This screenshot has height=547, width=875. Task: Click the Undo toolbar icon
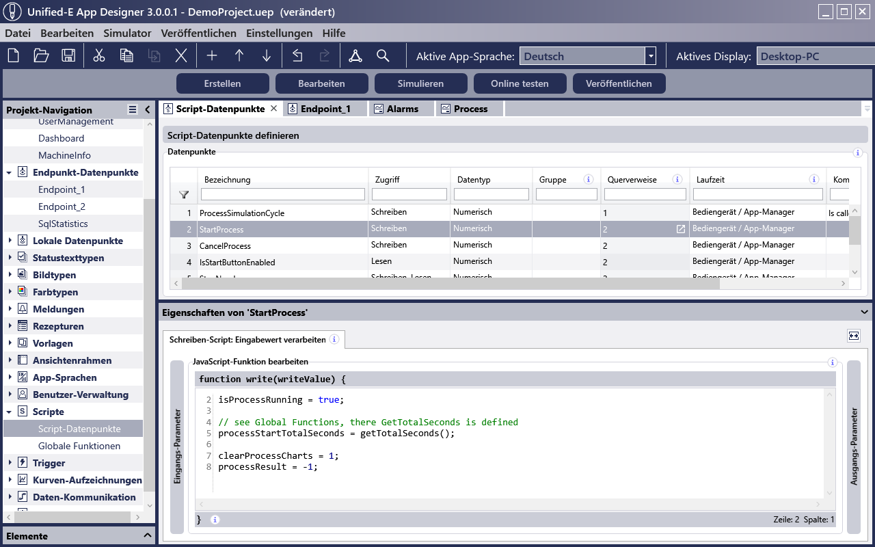pos(297,56)
